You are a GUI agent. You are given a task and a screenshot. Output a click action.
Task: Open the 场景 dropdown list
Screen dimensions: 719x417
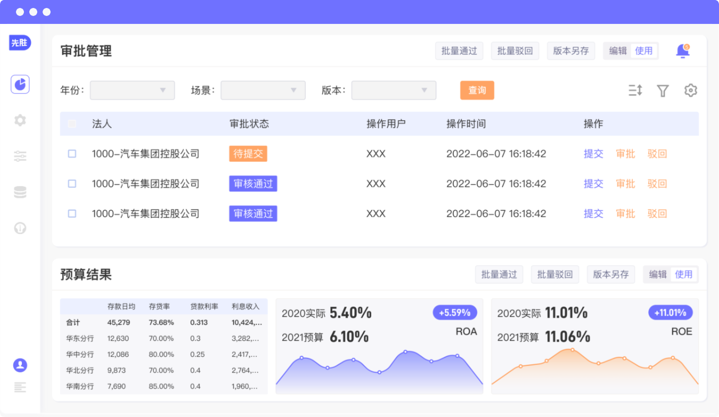(x=263, y=90)
